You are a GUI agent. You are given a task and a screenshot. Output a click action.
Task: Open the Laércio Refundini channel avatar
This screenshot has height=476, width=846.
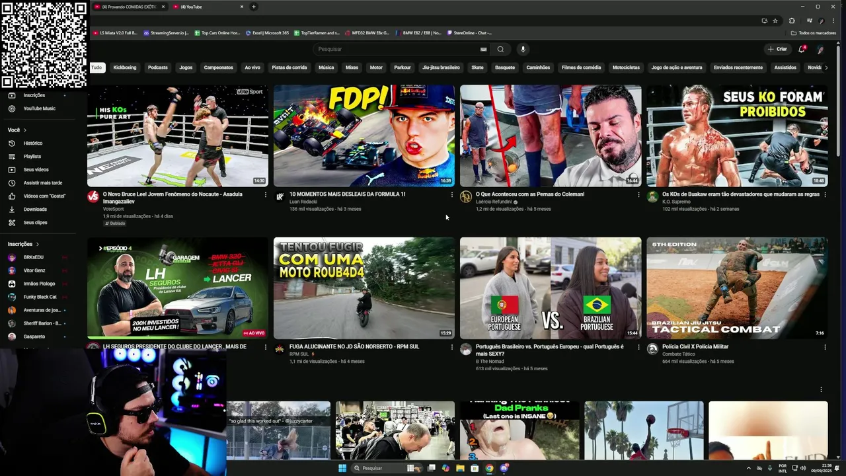[466, 197]
